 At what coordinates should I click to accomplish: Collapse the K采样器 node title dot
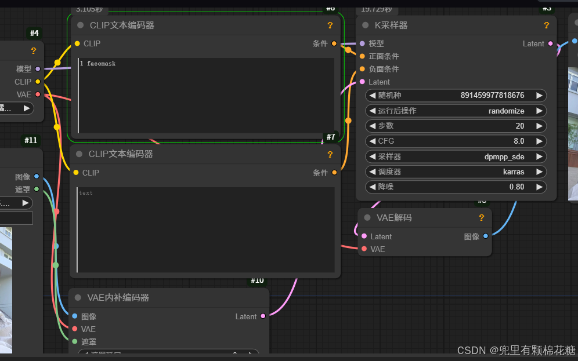point(364,25)
